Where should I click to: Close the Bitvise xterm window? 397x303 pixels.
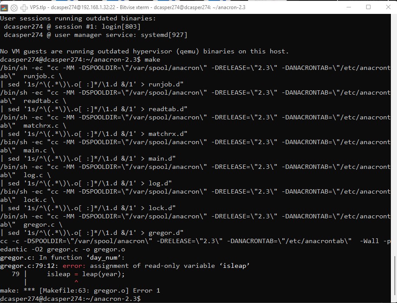pos(387,7)
